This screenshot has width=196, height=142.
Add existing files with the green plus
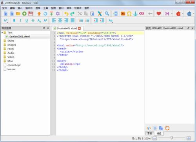click(x=24, y=14)
